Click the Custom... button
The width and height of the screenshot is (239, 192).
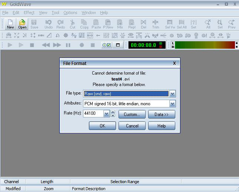click(132, 114)
